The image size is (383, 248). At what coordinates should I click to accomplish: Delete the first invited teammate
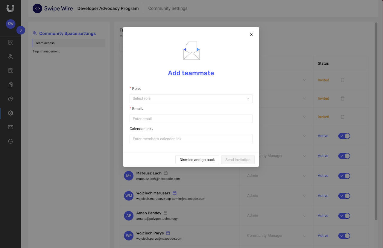(x=343, y=80)
